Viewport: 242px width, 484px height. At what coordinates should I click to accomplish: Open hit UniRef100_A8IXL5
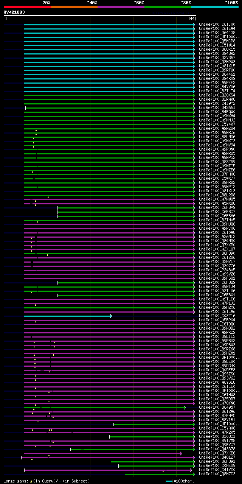[217, 66]
